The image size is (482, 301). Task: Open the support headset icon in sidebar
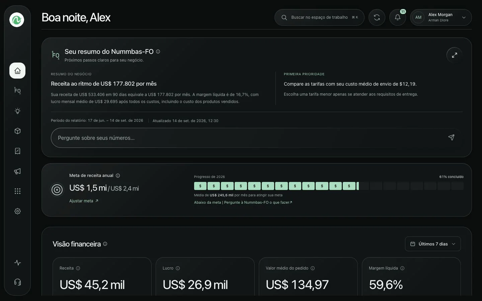17,282
